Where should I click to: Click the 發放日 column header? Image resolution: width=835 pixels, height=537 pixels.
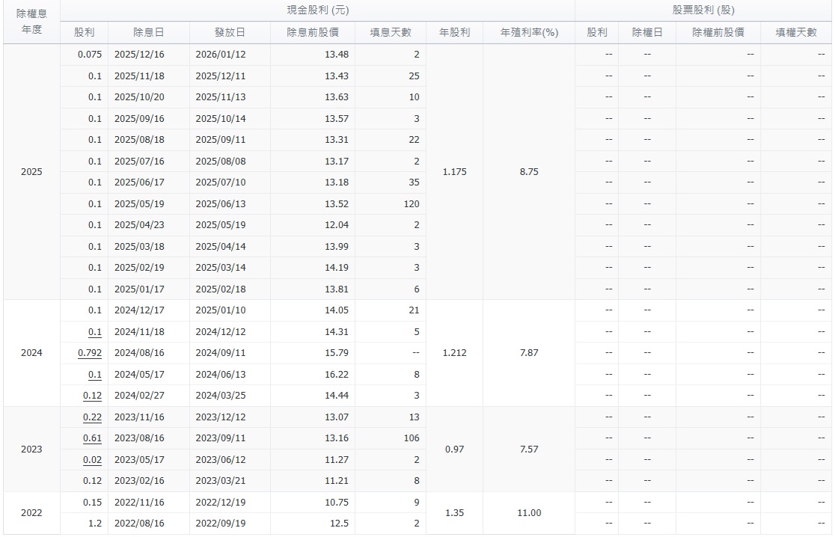[230, 33]
